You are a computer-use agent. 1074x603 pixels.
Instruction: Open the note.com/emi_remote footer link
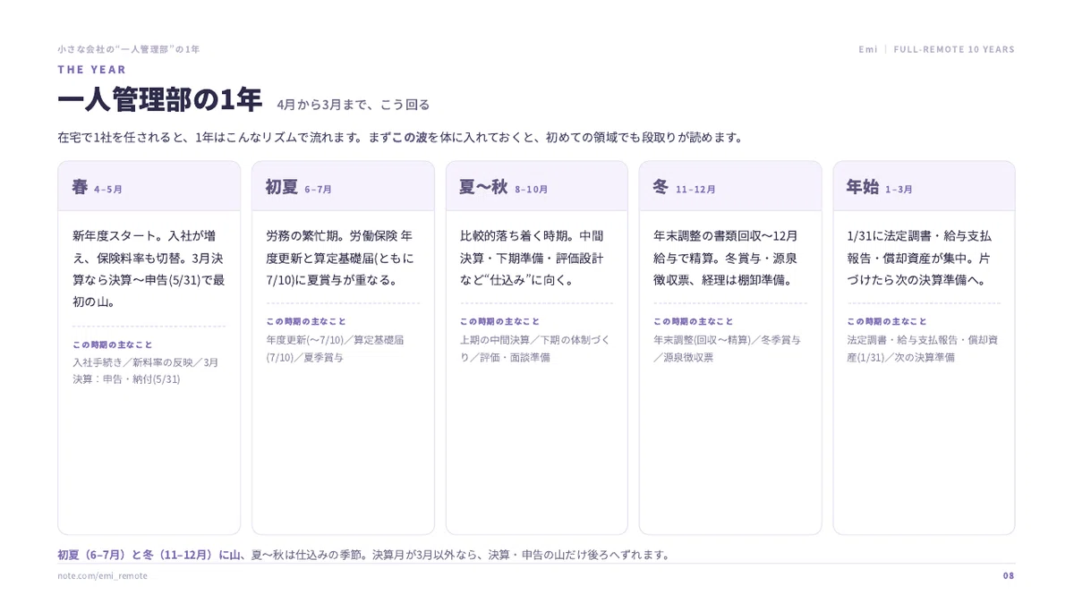point(103,575)
